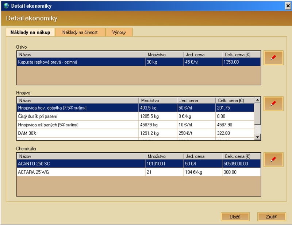
Task: Click the 1291.2 kg quantity cell
Action: coord(158,133)
